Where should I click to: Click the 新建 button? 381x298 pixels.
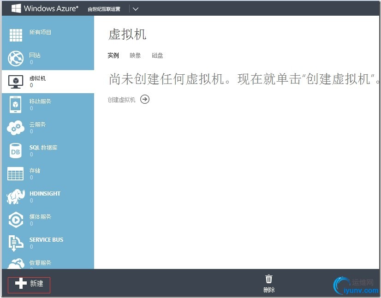tap(29, 285)
